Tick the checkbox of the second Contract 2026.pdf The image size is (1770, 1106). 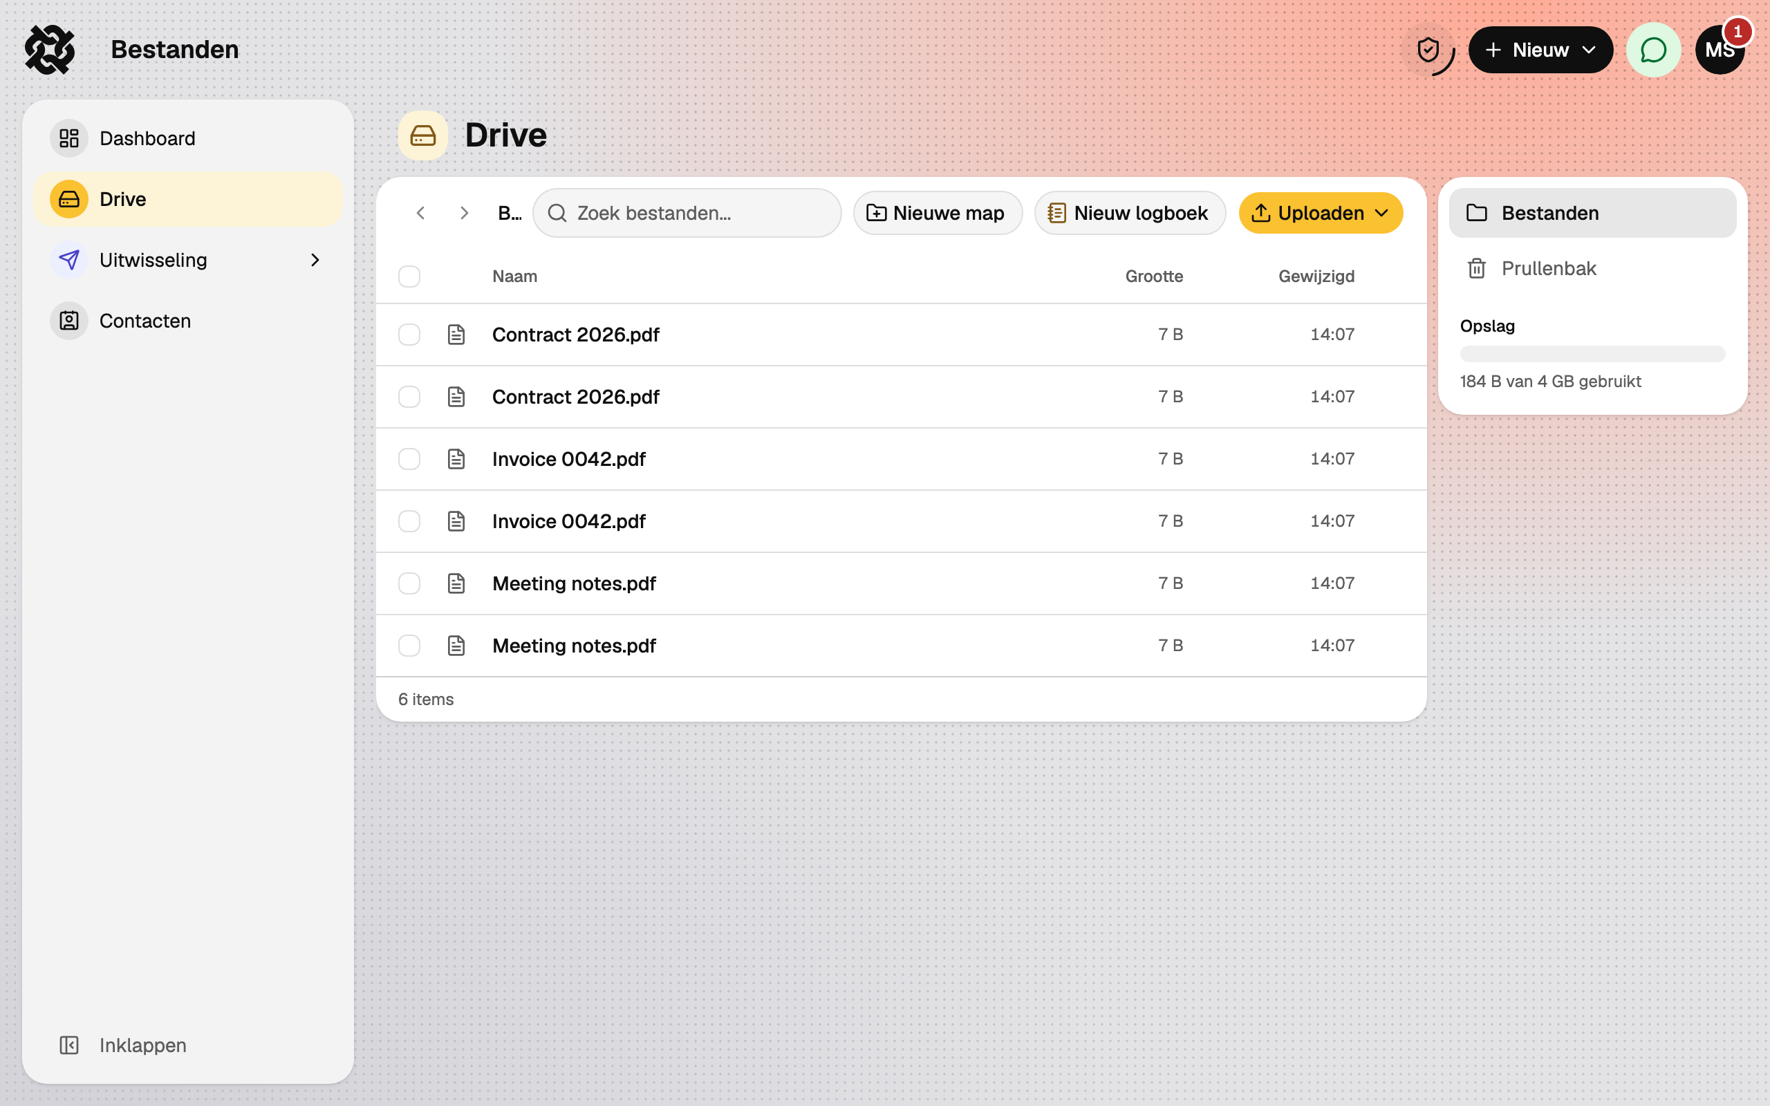[409, 397]
